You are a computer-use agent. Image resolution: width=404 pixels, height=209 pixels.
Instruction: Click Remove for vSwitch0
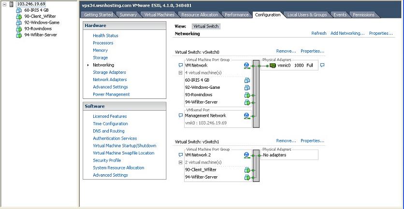[286, 51]
